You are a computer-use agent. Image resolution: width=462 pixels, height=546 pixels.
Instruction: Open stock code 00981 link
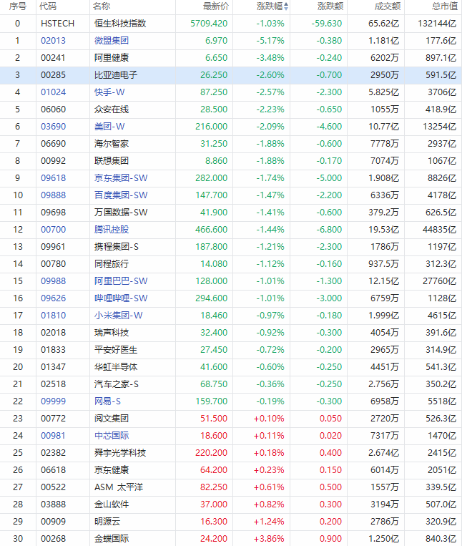[53, 436]
